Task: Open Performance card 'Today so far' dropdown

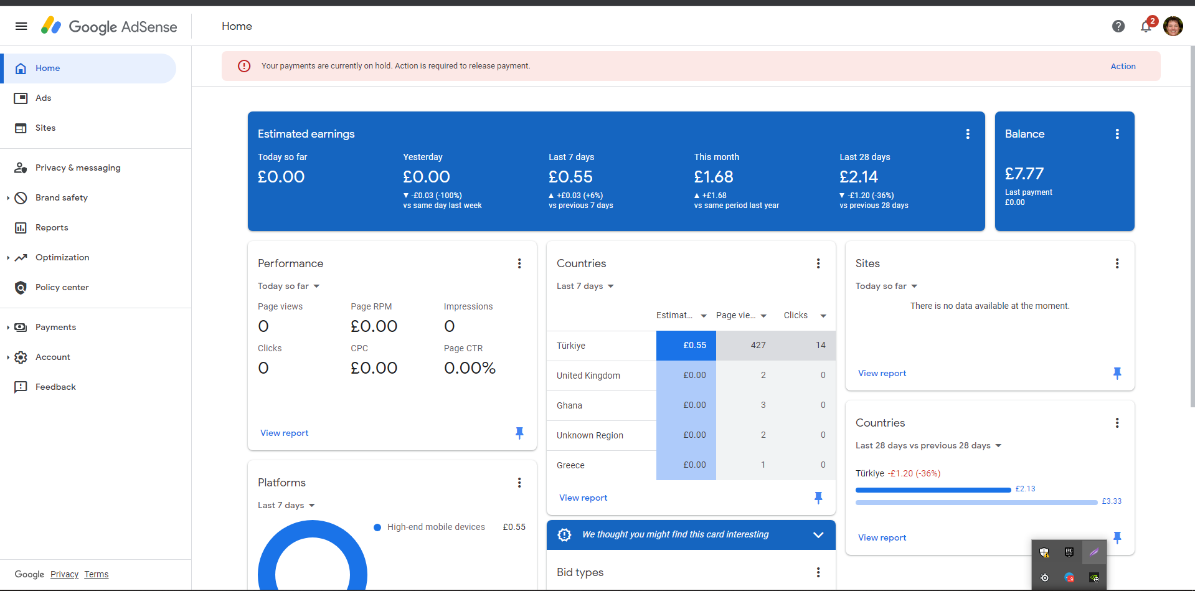Action: click(x=289, y=286)
